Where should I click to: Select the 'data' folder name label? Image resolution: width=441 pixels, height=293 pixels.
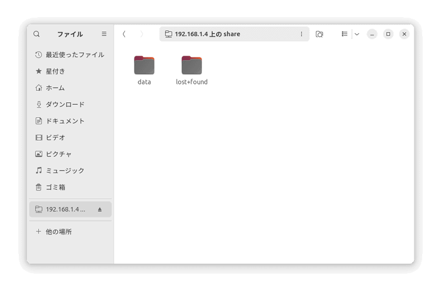pyautogui.click(x=144, y=82)
